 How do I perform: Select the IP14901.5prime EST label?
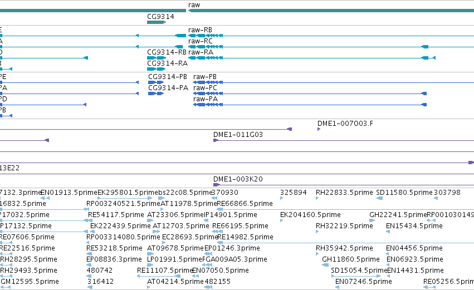[231, 215]
